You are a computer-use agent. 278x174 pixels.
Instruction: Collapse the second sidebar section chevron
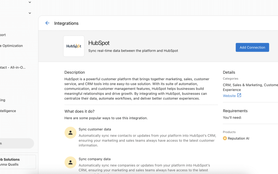click(x=30, y=13)
